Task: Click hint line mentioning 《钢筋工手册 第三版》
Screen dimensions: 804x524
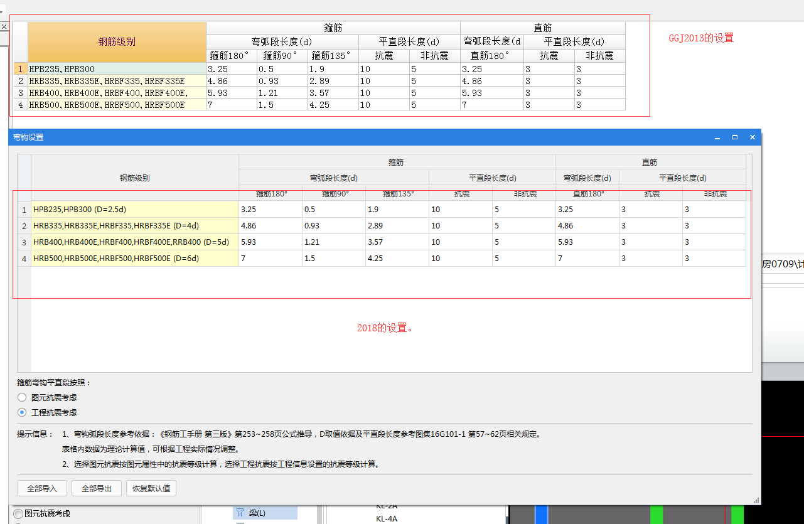Action: (301, 434)
